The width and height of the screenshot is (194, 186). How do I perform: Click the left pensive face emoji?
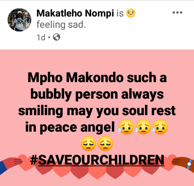89,143
